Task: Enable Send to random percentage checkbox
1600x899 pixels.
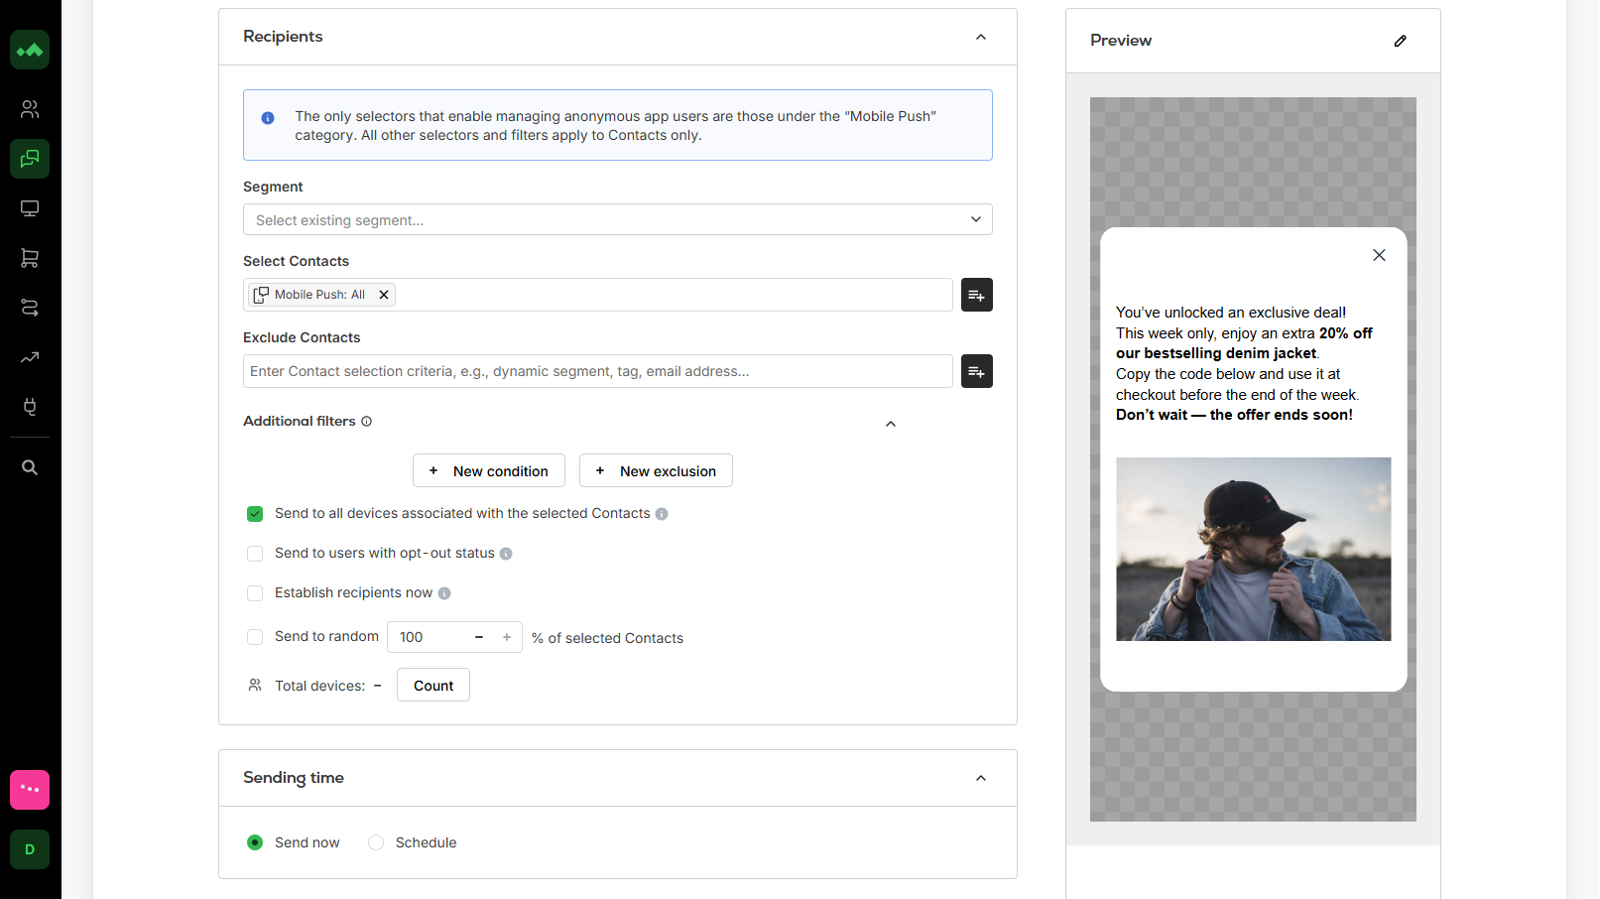Action: (x=255, y=637)
